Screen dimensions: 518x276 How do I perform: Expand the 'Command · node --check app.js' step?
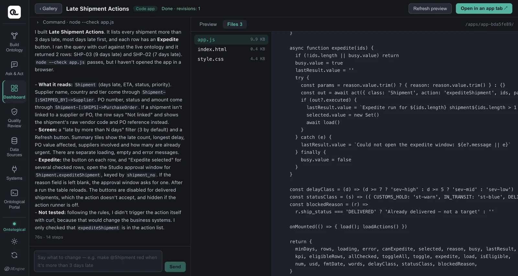pos(75,22)
